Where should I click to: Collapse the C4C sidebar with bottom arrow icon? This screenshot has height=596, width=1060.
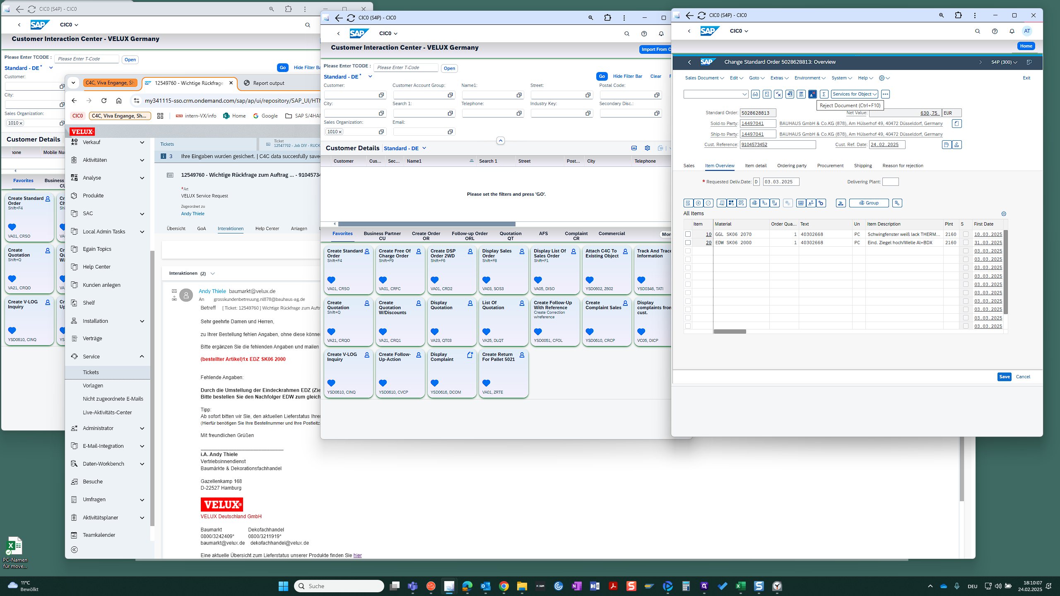coord(75,550)
